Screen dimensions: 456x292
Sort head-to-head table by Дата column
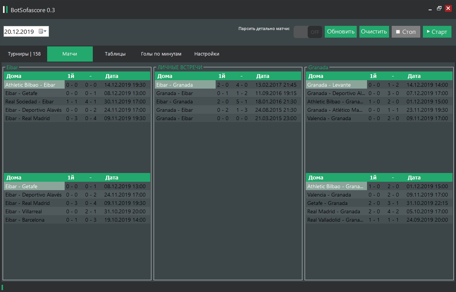263,76
